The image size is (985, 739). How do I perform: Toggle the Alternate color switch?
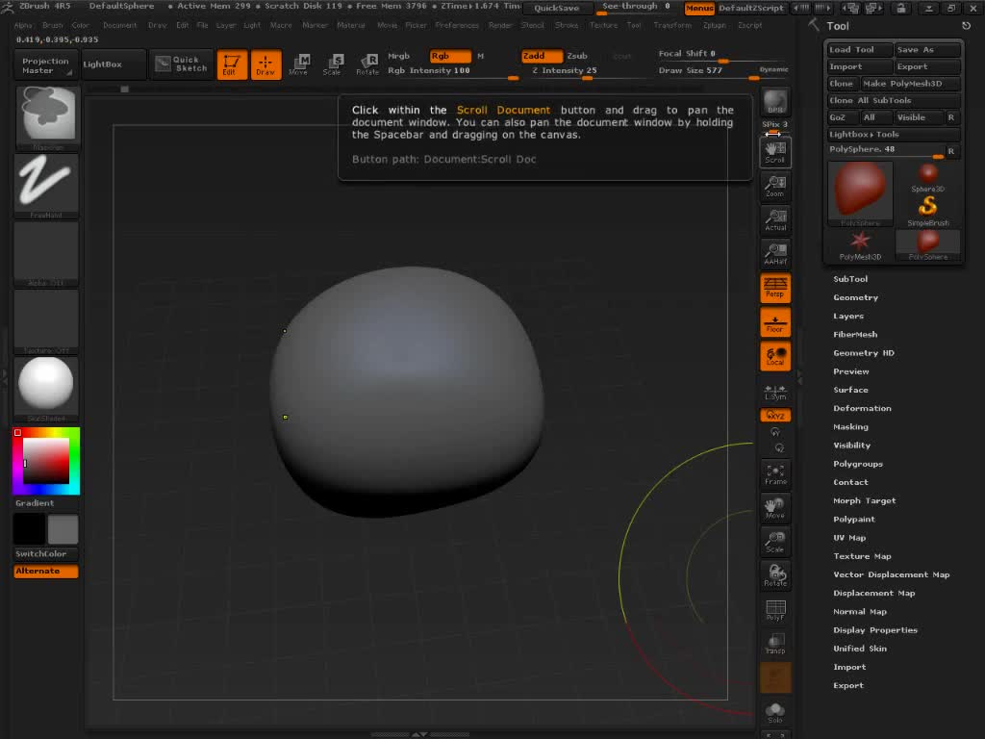pos(46,572)
